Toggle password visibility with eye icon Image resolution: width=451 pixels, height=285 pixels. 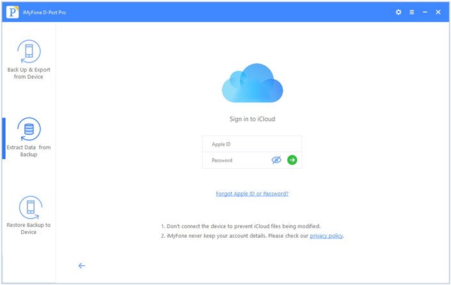[276, 160]
